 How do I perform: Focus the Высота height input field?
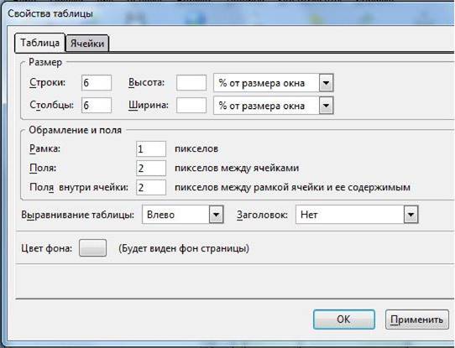tap(191, 83)
